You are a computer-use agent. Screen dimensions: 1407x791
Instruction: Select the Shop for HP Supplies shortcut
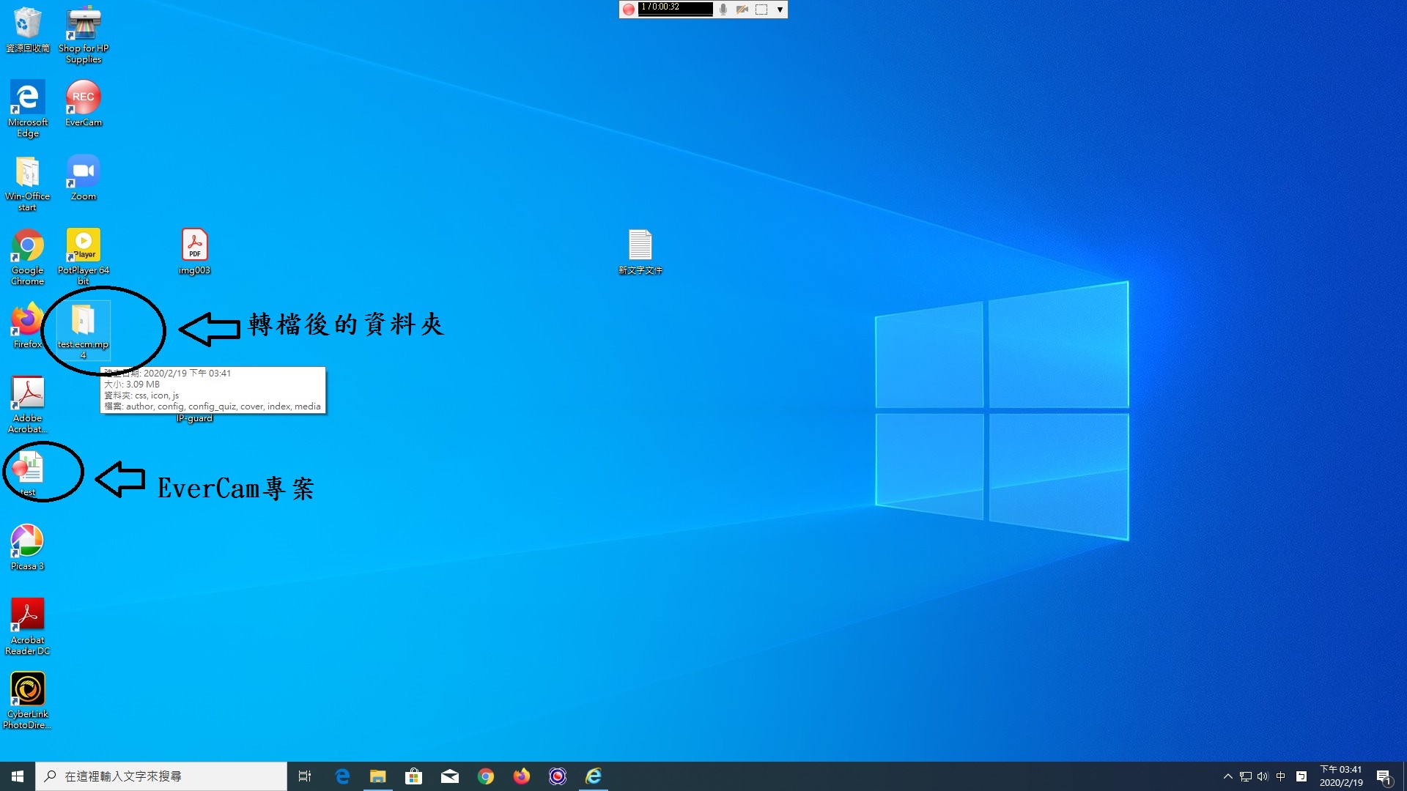click(84, 34)
